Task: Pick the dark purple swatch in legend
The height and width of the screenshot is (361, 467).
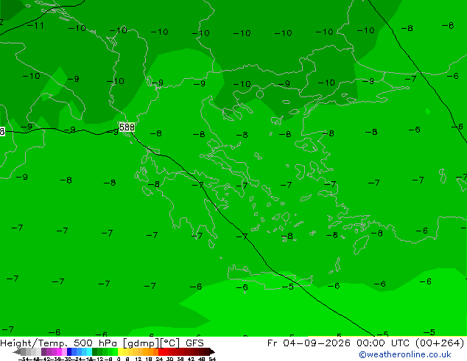Action: pos(43,351)
